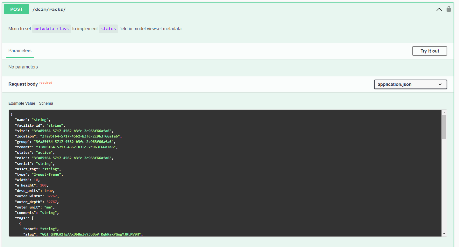Switch to the Example Value tab
The width and height of the screenshot is (459, 247).
(22, 103)
